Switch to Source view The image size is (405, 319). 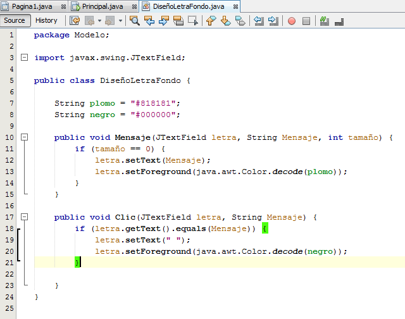(15, 20)
